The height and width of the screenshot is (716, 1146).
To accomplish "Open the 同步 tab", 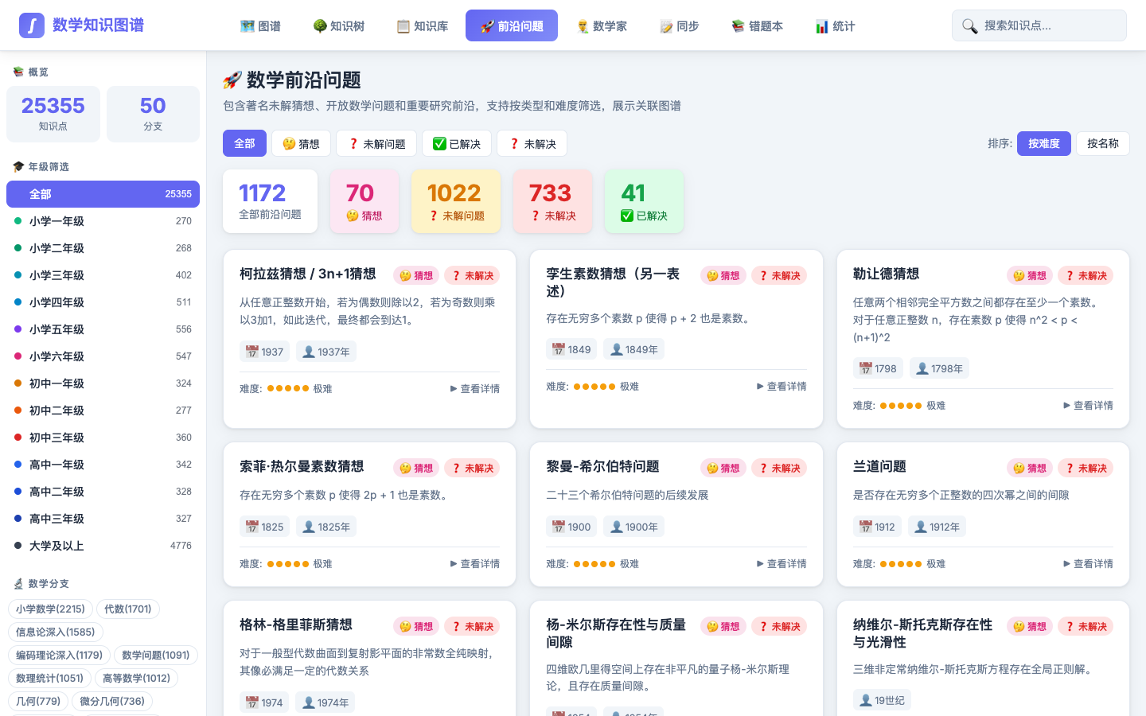I will pyautogui.click(x=679, y=26).
